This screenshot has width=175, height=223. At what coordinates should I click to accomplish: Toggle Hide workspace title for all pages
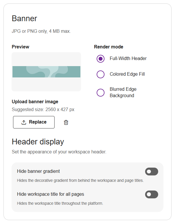tap(151, 194)
